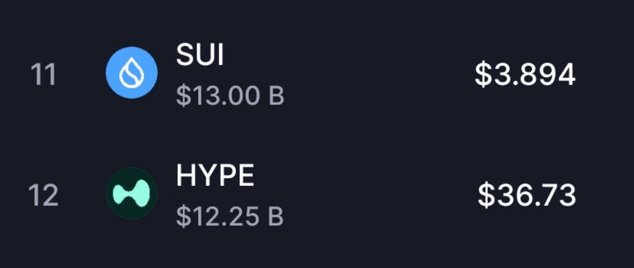634x268 pixels.
Task: Click the gray $12.25 B subtitle
Action: [x=230, y=216]
